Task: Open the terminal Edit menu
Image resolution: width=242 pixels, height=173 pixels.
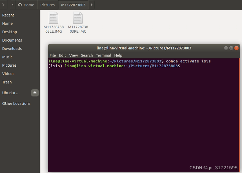Action: point(62,55)
